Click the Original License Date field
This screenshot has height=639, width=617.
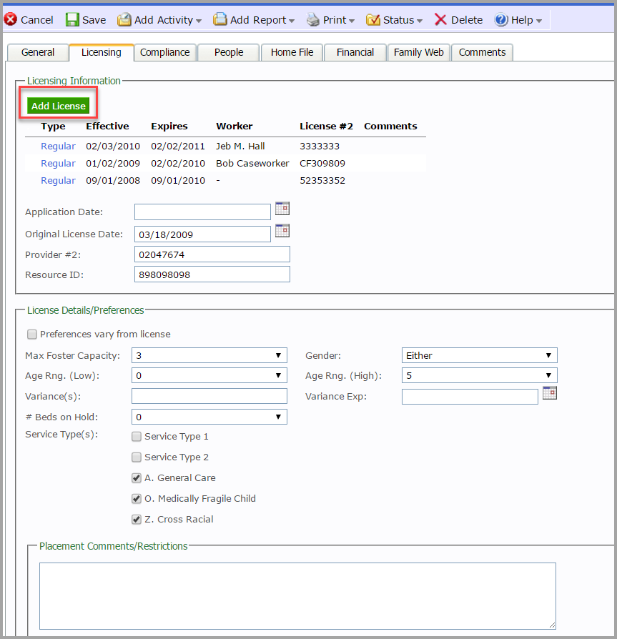pos(202,234)
